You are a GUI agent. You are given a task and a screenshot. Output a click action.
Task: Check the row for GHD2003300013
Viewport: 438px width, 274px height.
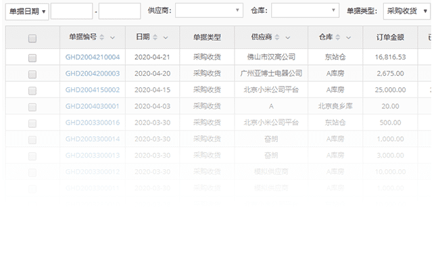tap(32, 156)
